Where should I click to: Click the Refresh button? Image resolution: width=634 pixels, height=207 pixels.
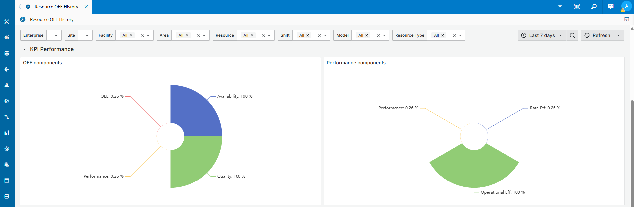pos(597,35)
